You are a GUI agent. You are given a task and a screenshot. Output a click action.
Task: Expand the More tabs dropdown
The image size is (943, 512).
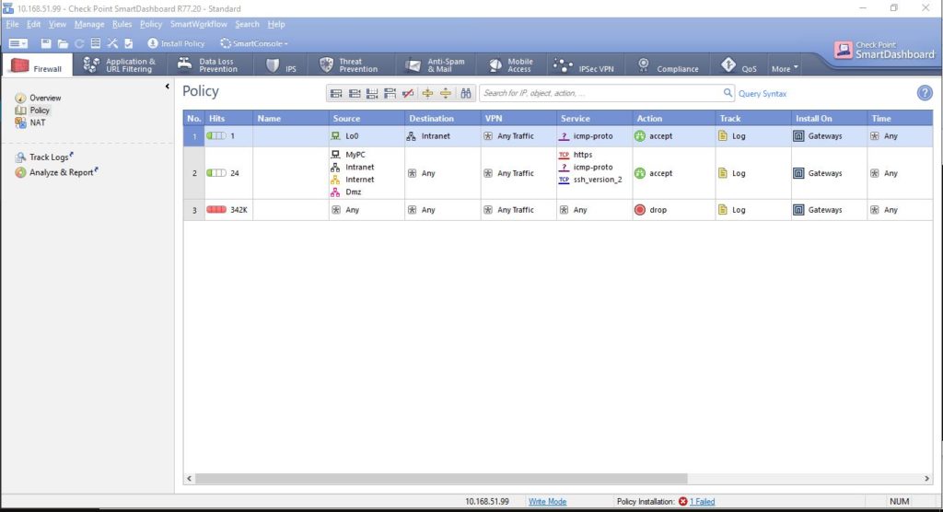tap(785, 68)
